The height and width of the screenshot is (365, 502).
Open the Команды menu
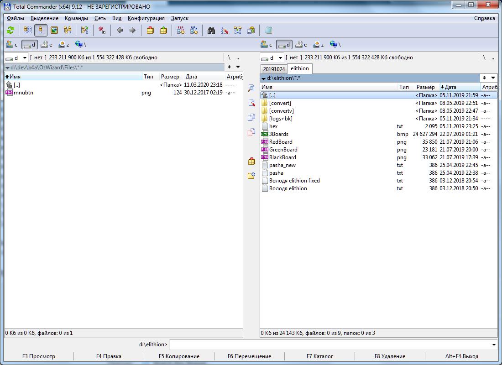point(76,18)
